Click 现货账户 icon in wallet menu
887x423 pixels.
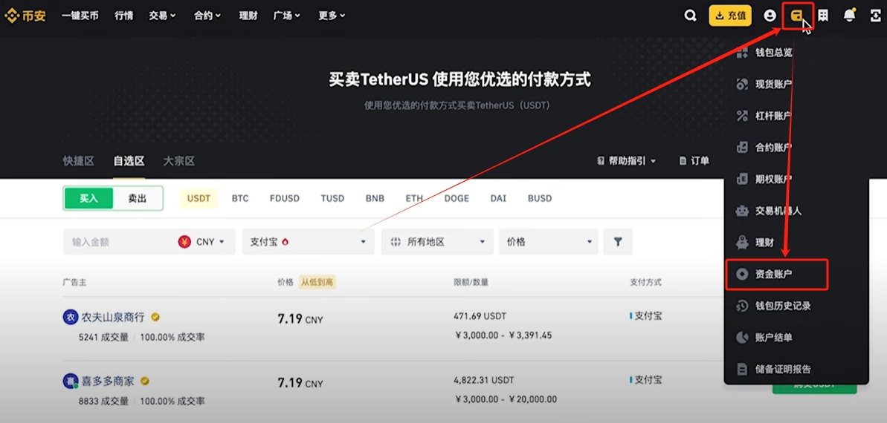(x=741, y=85)
